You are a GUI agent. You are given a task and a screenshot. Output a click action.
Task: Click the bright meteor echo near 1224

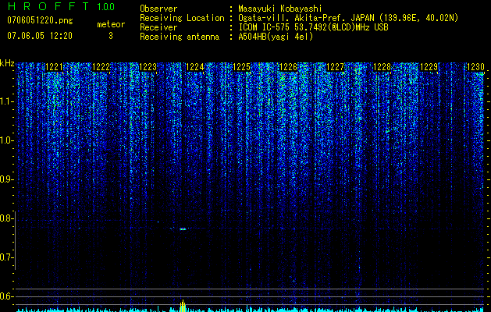183,229
